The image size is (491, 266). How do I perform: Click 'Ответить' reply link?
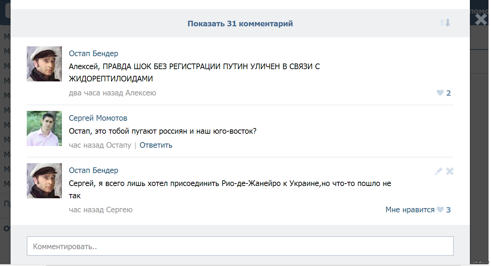156,145
